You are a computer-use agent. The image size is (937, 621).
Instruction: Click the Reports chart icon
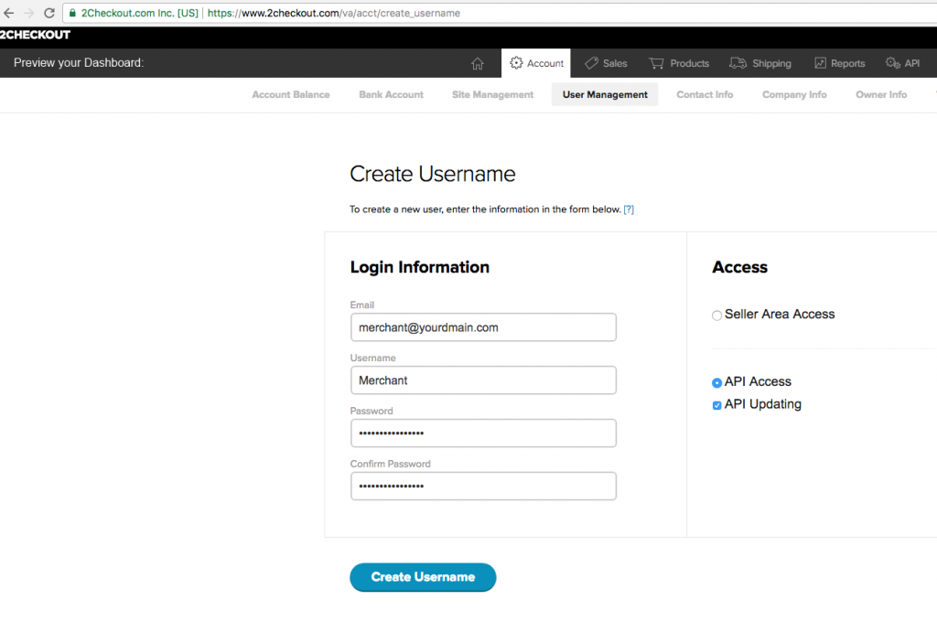pos(820,63)
